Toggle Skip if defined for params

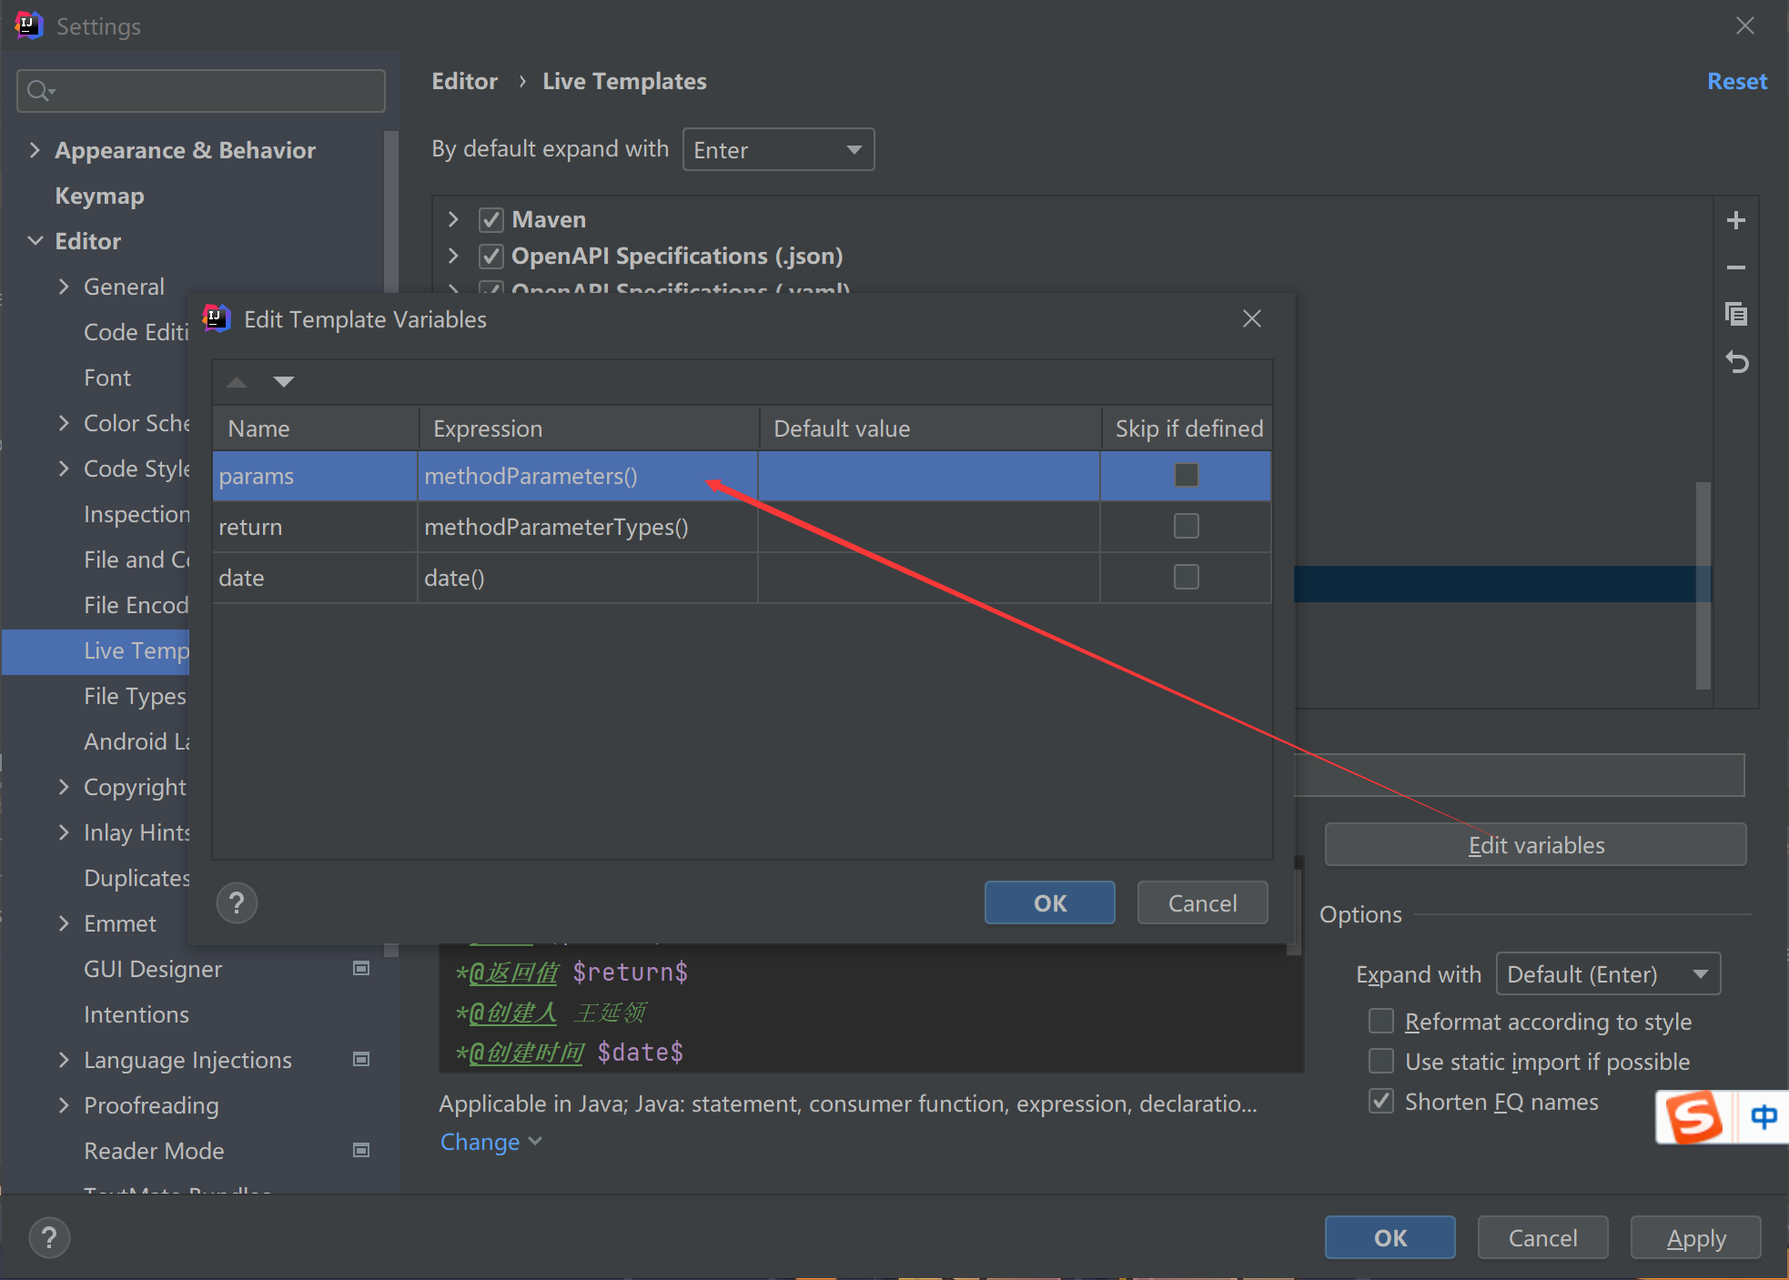click(1186, 475)
